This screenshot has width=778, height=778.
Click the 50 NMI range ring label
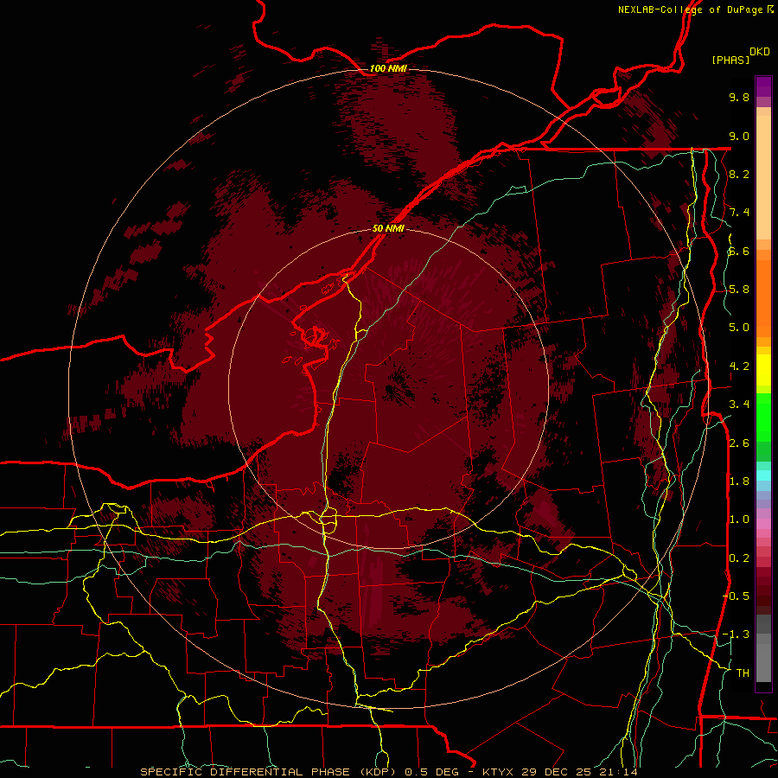(x=388, y=228)
